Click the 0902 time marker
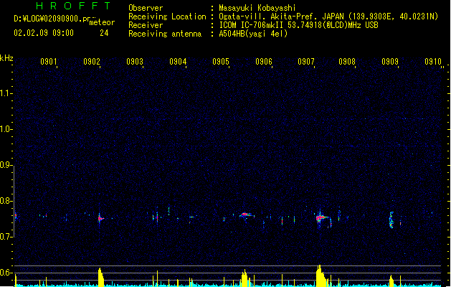 coord(92,61)
